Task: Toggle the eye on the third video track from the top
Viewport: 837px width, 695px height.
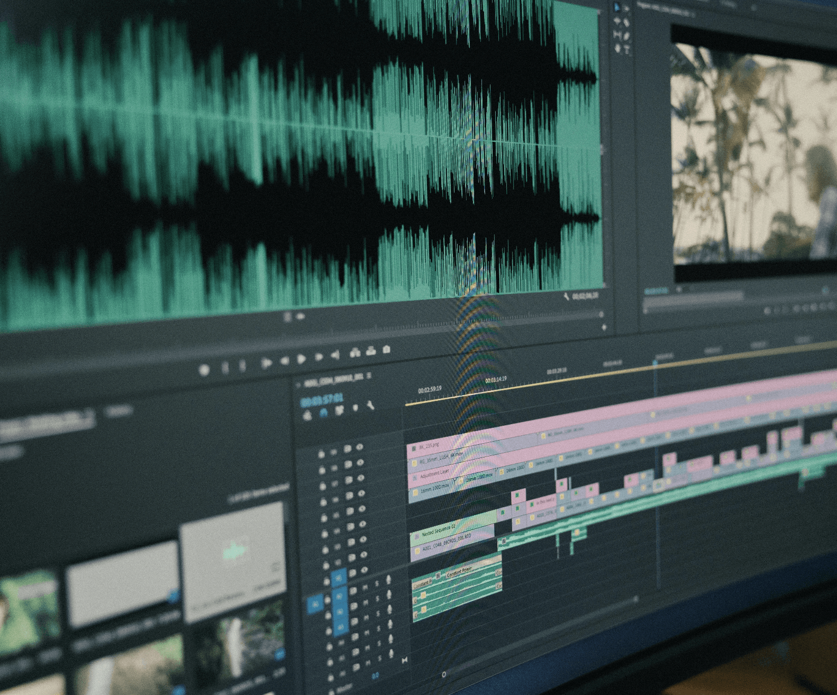Action: [x=361, y=478]
